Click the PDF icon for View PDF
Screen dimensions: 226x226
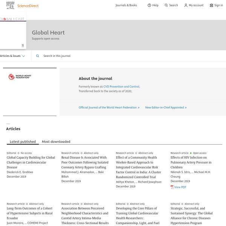(x=173, y=187)
